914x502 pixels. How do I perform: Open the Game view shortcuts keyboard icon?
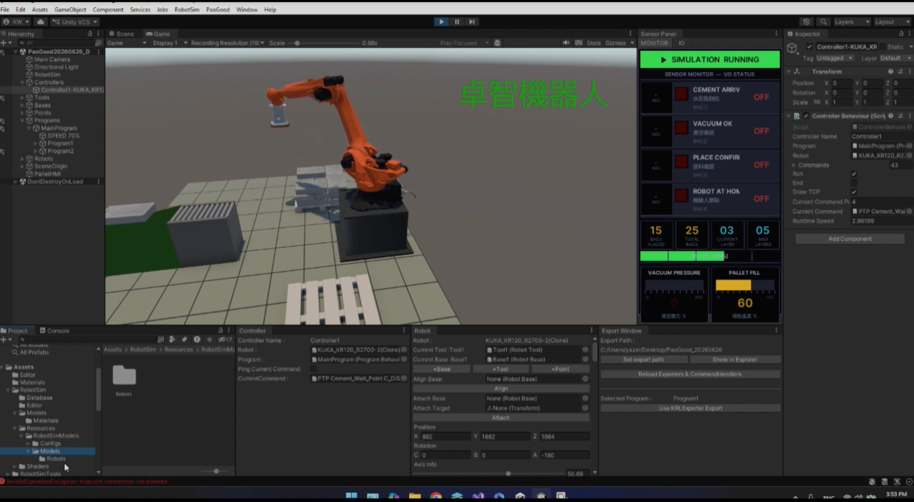(578, 43)
